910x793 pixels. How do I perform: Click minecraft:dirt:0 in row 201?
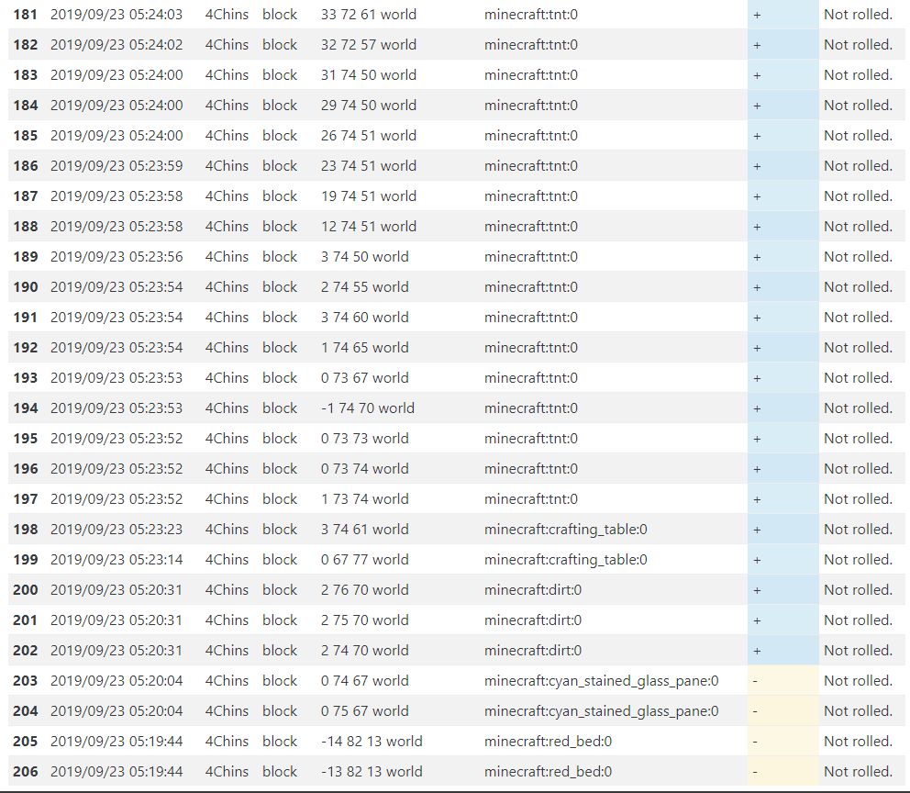point(533,620)
